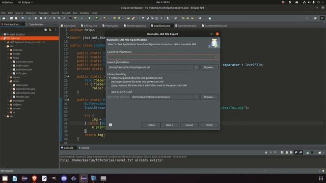Viewport: 326px width, 183px height.
Task: Open the Activities overview
Action: click(x=7, y=2)
